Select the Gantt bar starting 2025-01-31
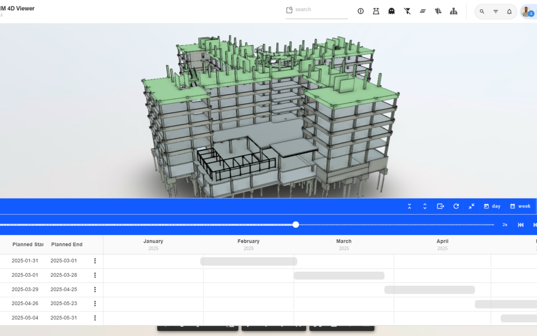The width and height of the screenshot is (537, 336). click(249, 261)
